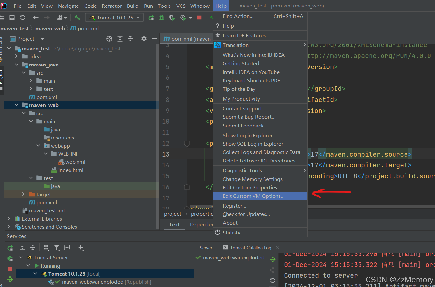Click the Select Opened File crosshair icon
Image resolution: width=435 pixels, height=287 pixels.
109,39
